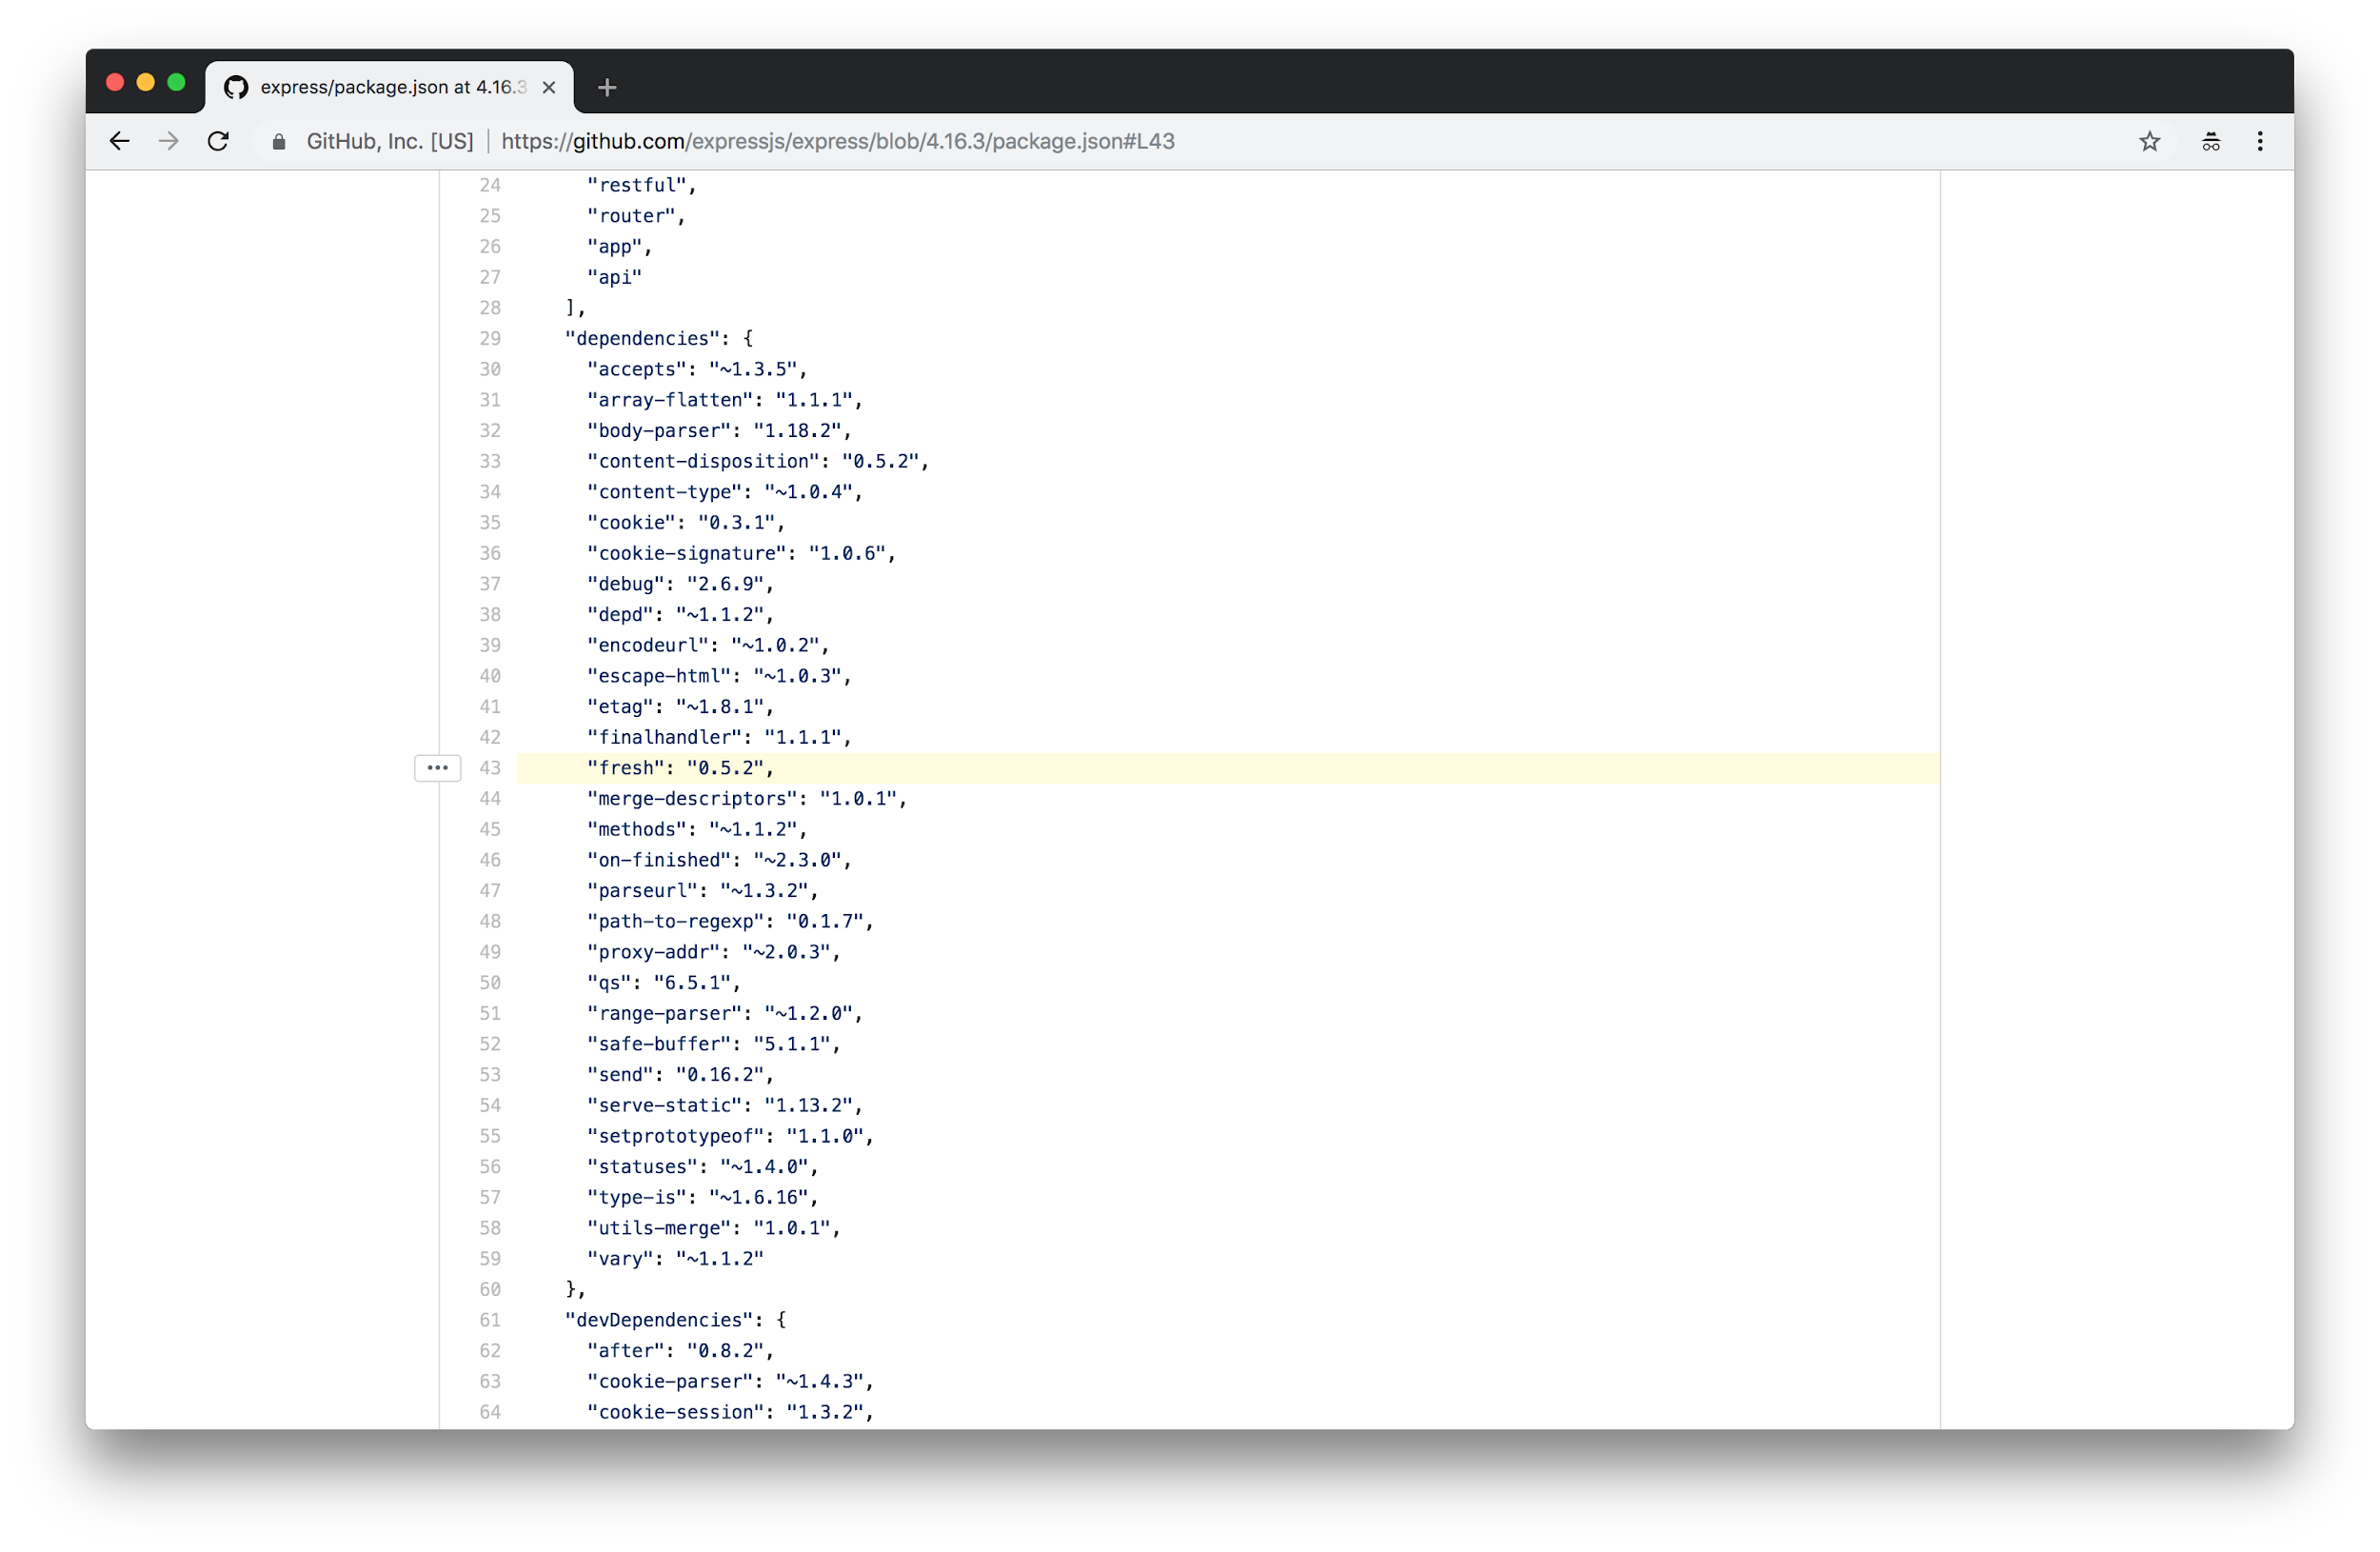Image resolution: width=2380 pixels, height=1552 pixels.
Task: Click line number 61 for devDependencies
Action: coord(490,1320)
